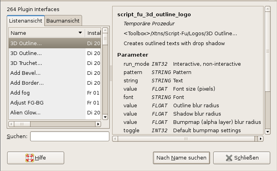
Task: Click the '264 Plugin Interfaces' label
Action: (x=33, y=9)
